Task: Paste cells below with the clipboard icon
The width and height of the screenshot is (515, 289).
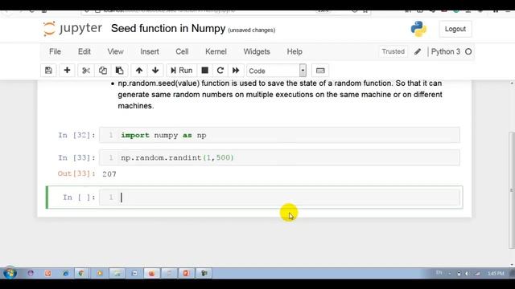Action: coord(119,71)
